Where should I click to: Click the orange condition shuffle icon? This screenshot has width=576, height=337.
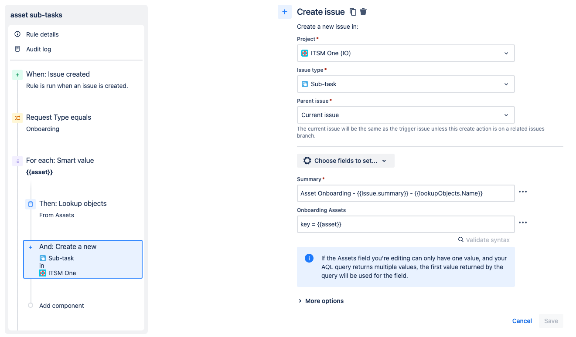[17, 118]
